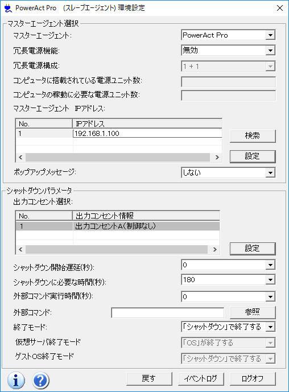This screenshot has height=392, width=289.
Task: Click the 検索 button
Action: (x=253, y=136)
